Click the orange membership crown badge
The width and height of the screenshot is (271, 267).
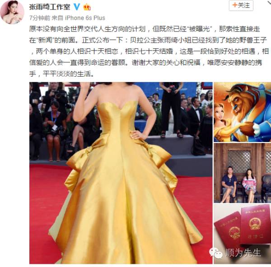coord(87,7)
